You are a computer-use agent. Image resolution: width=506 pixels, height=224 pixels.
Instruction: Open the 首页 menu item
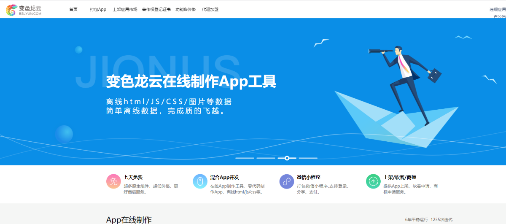[x=73, y=9]
